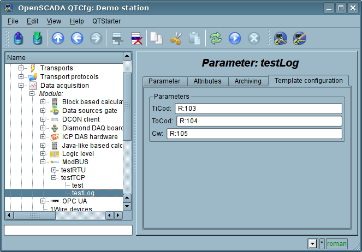Click the Delete item icon with red cross
The image size is (362, 252).
point(135,38)
